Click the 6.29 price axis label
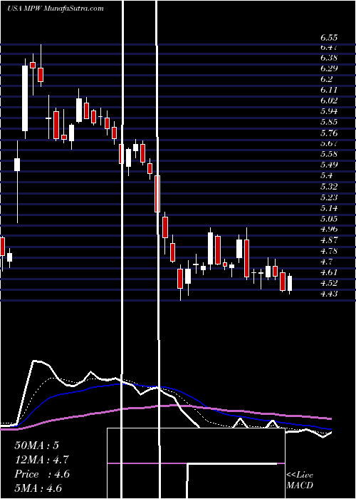The width and height of the screenshot is (356, 499). tap(329, 68)
